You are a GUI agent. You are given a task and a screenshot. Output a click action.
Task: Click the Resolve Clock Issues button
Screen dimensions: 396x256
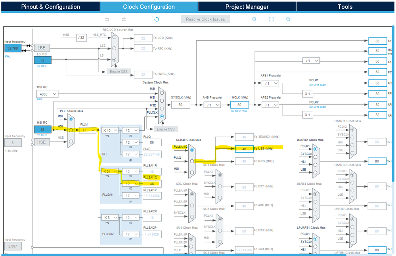[x=205, y=19]
